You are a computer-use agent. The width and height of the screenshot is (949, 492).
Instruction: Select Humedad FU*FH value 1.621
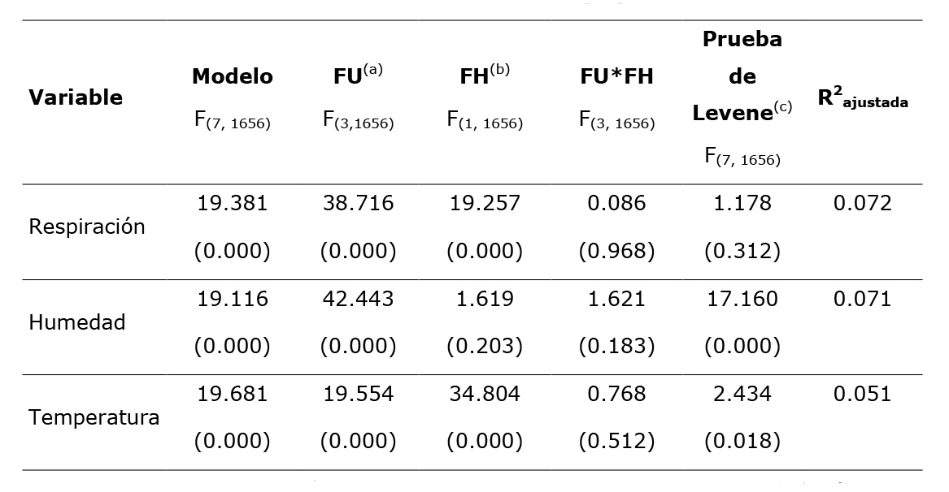tap(616, 299)
